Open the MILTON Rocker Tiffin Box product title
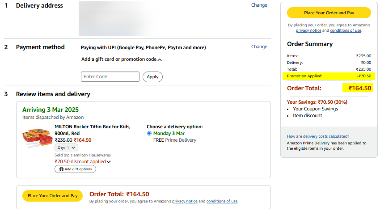The width and height of the screenshot is (380, 211). (93, 130)
